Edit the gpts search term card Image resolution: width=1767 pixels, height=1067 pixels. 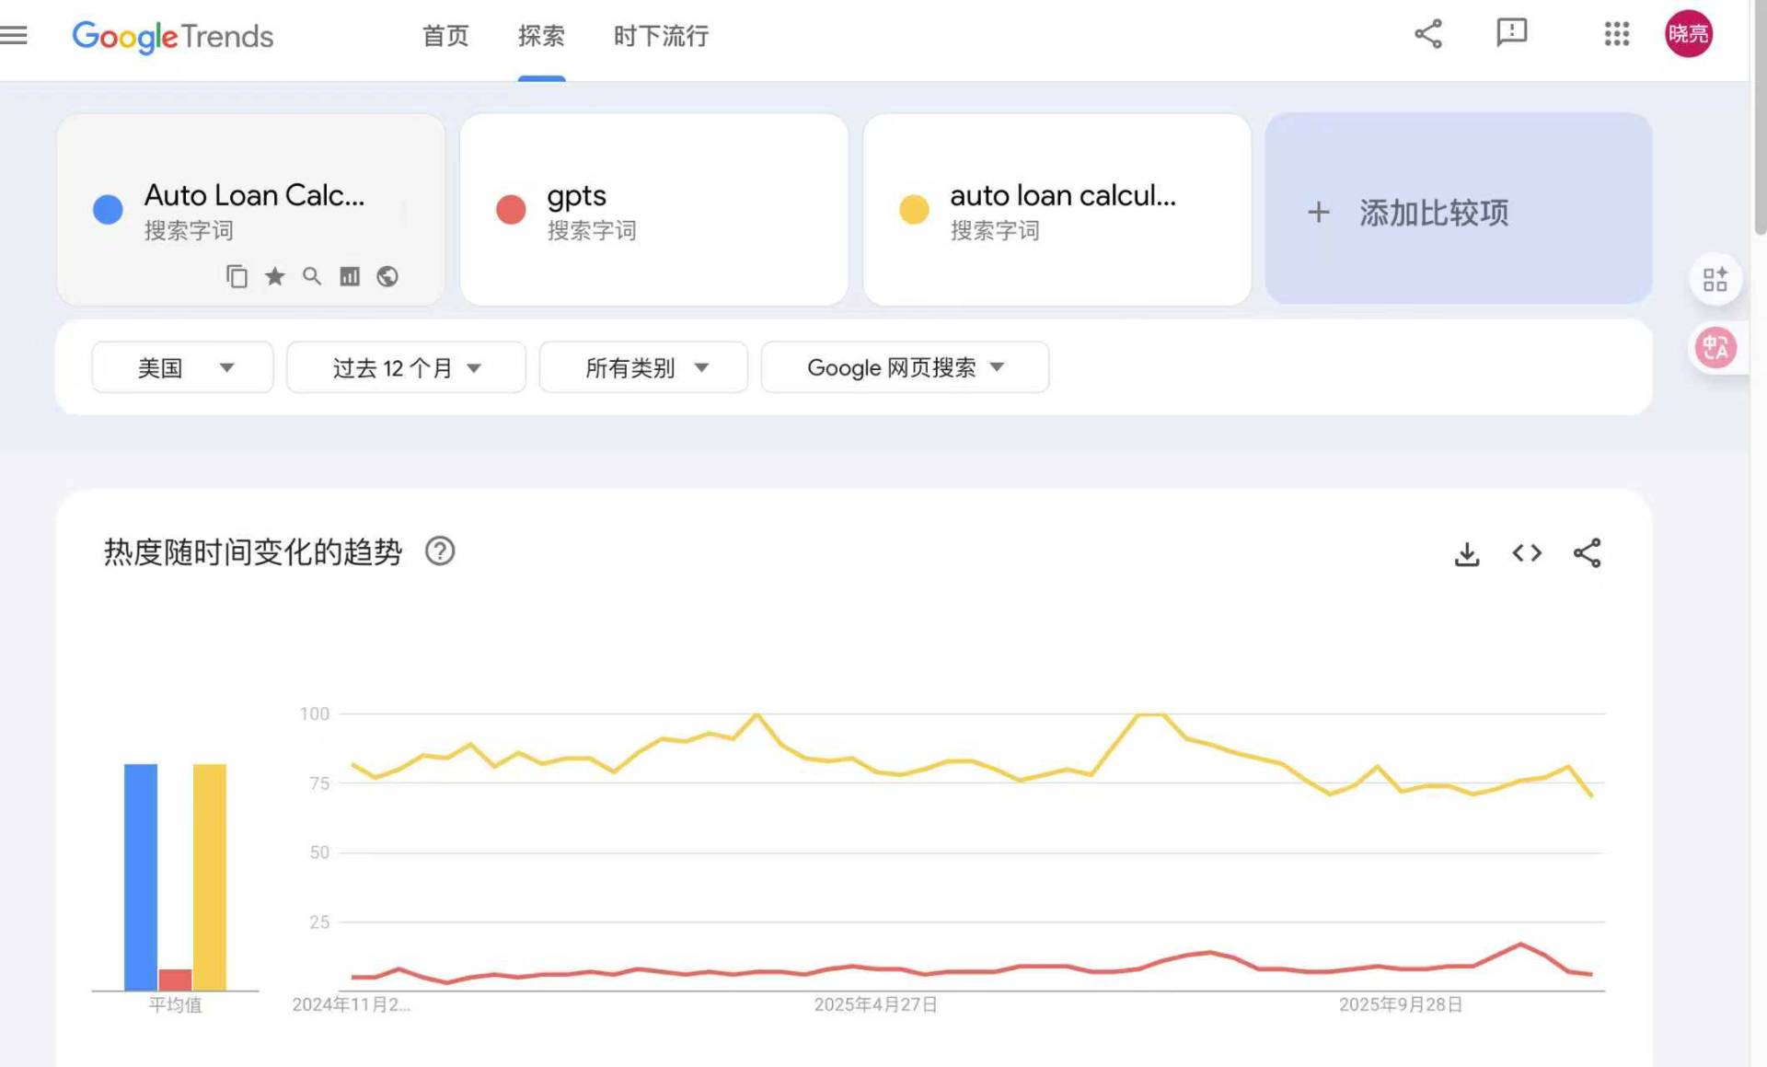653,210
